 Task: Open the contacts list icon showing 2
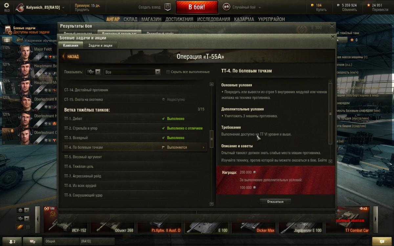point(12,241)
